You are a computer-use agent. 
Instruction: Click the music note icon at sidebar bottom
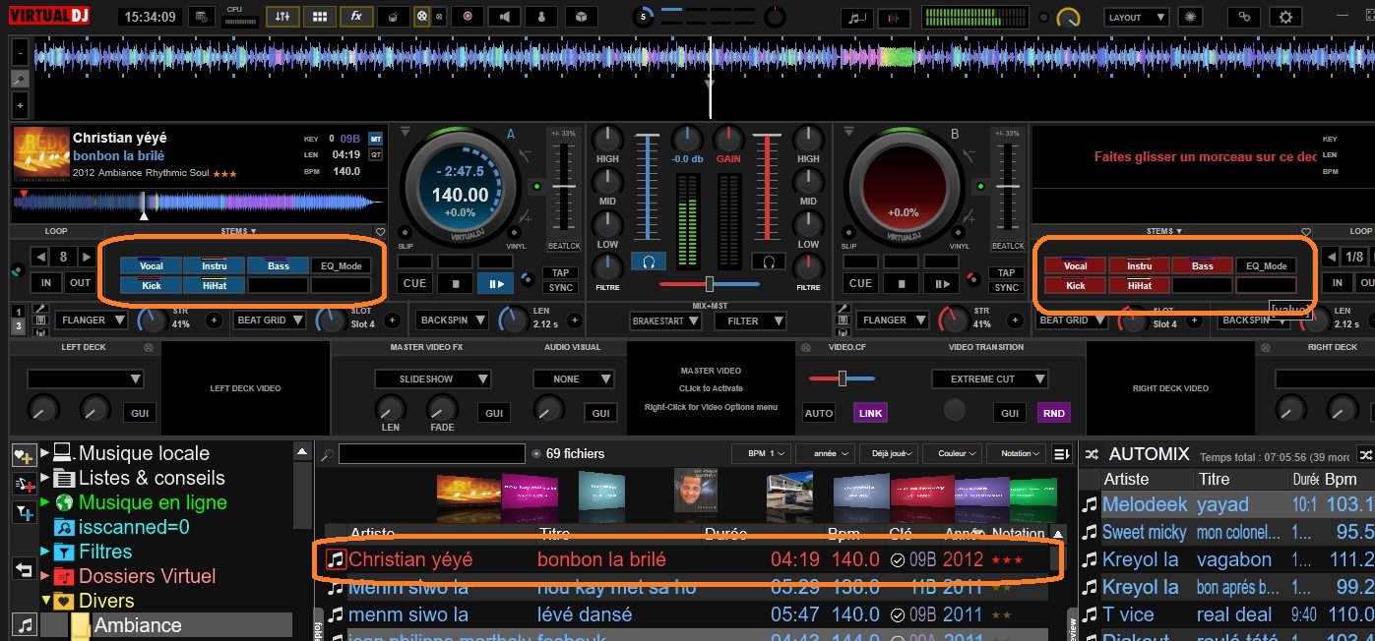[x=24, y=625]
